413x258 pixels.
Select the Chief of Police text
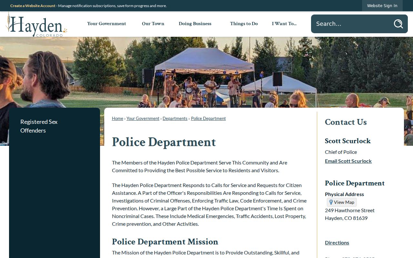341,152
